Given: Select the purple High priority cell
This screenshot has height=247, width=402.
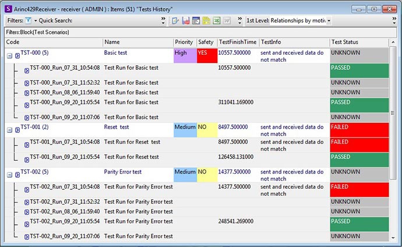Looking at the screenshot, I should coord(185,55).
